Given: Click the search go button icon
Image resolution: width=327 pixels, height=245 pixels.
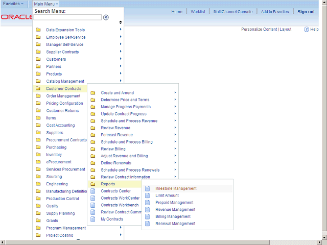Looking at the screenshot, I should [x=106, y=17].
